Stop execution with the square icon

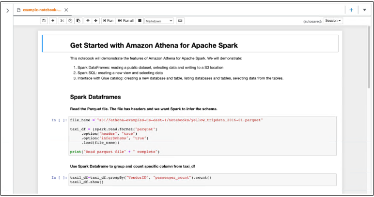pos(140,21)
